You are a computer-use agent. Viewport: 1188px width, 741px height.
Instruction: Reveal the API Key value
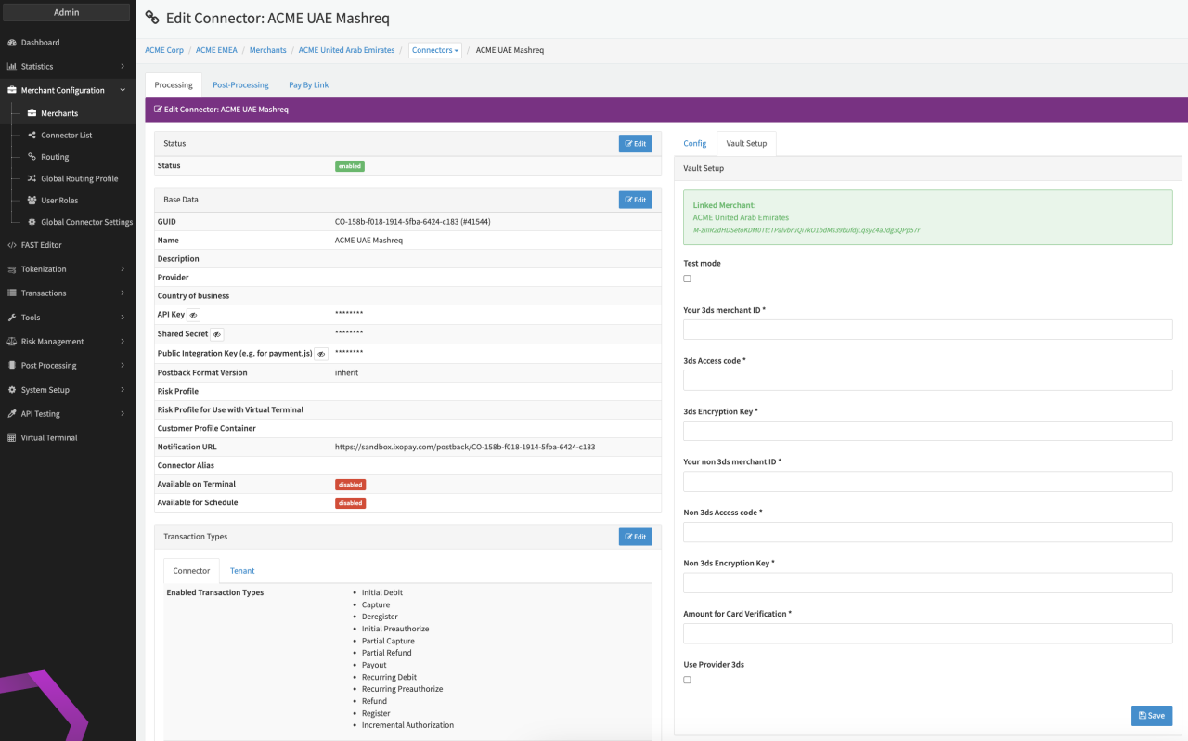click(x=194, y=315)
